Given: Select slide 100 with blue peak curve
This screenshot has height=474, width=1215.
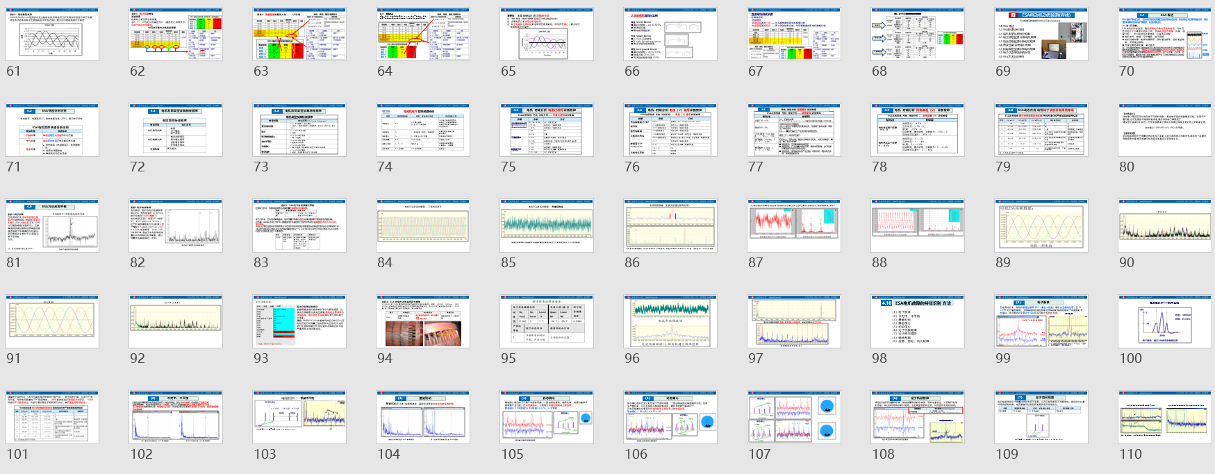Looking at the screenshot, I should pos(1165,321).
